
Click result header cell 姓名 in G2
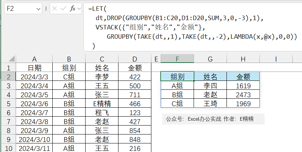(210, 76)
